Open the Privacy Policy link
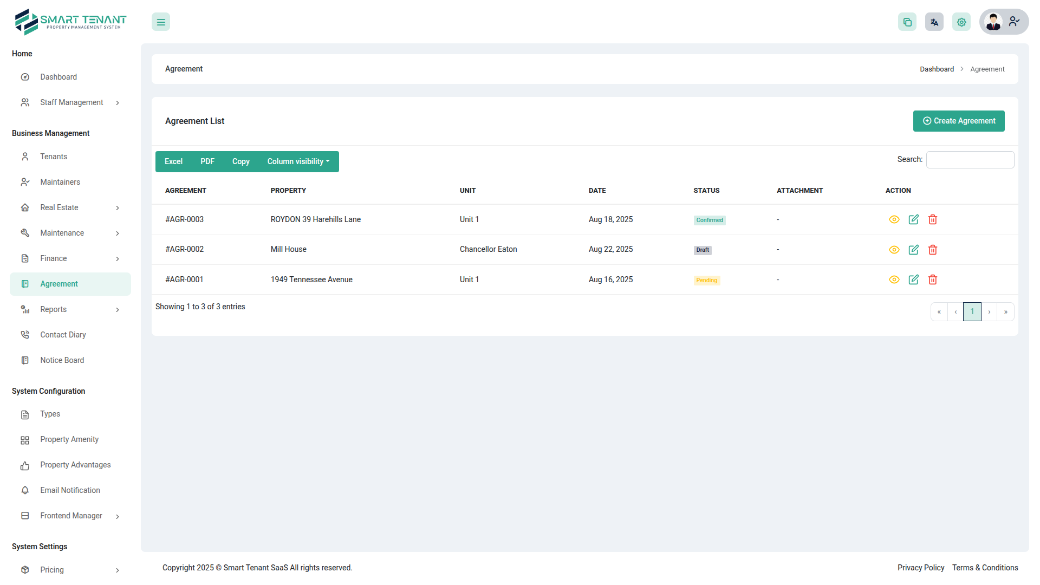1040x585 pixels. [x=921, y=568]
